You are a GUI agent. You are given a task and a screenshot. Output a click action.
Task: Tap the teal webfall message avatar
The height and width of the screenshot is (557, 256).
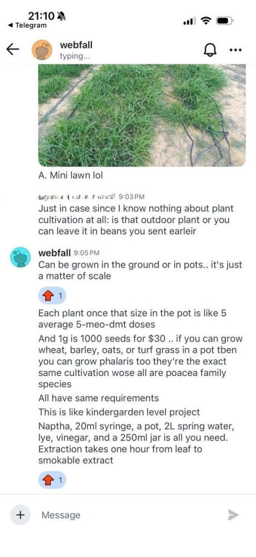pyautogui.click(x=20, y=257)
